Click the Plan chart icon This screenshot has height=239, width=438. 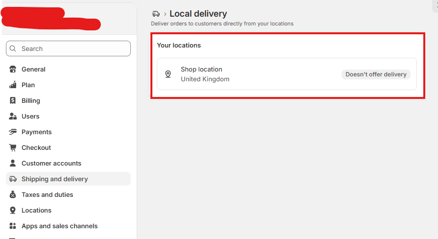(13, 85)
